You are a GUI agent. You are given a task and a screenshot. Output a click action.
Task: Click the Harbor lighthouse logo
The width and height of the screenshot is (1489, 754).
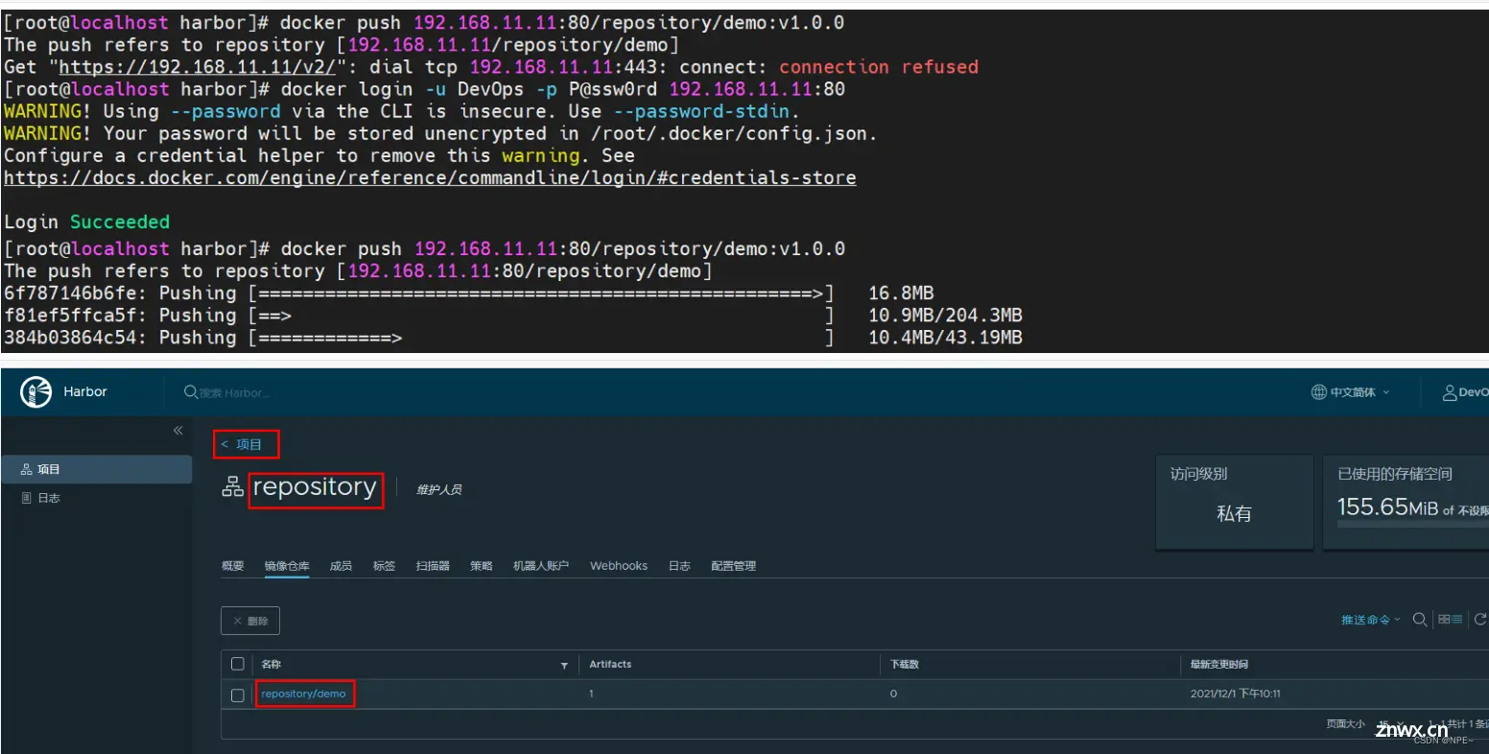coord(35,391)
